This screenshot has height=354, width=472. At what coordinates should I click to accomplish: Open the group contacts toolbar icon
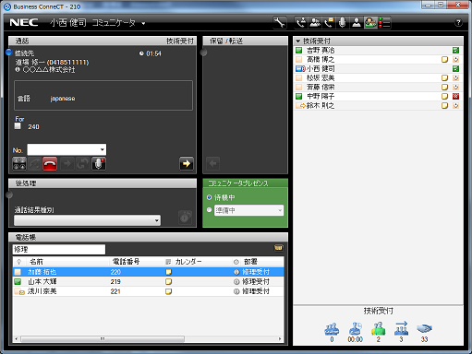pos(315,23)
